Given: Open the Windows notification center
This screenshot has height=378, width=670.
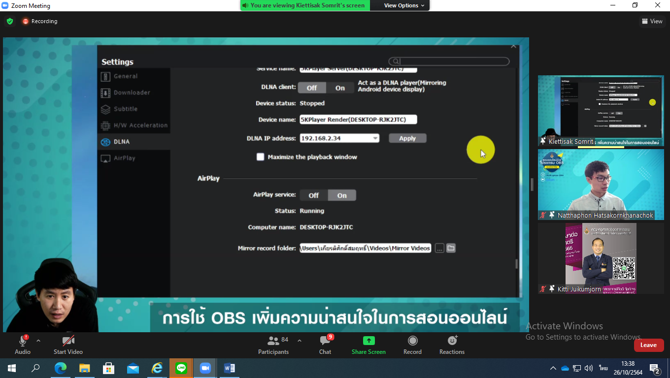Looking at the screenshot, I should [655, 368].
